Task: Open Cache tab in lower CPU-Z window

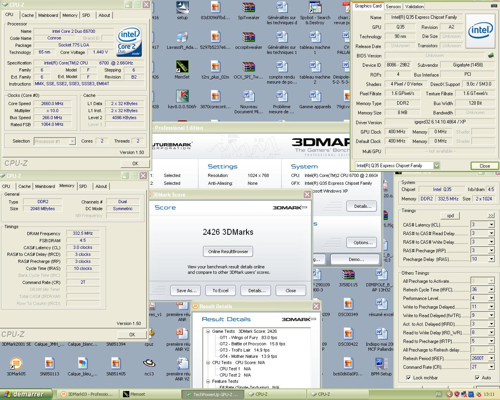Action: click(x=24, y=186)
